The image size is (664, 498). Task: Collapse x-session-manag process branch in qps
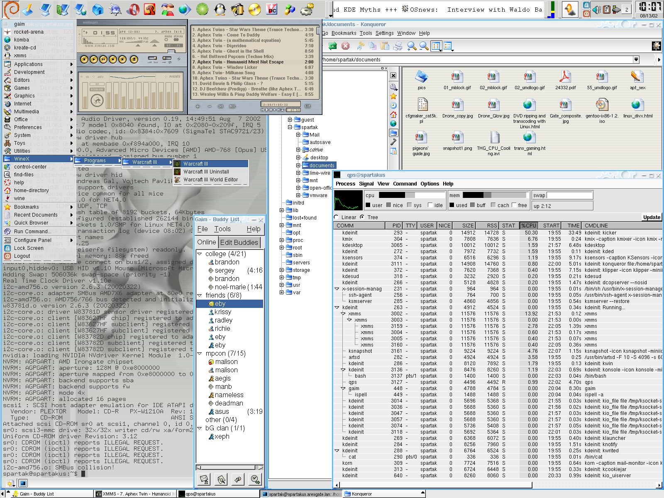click(337, 289)
